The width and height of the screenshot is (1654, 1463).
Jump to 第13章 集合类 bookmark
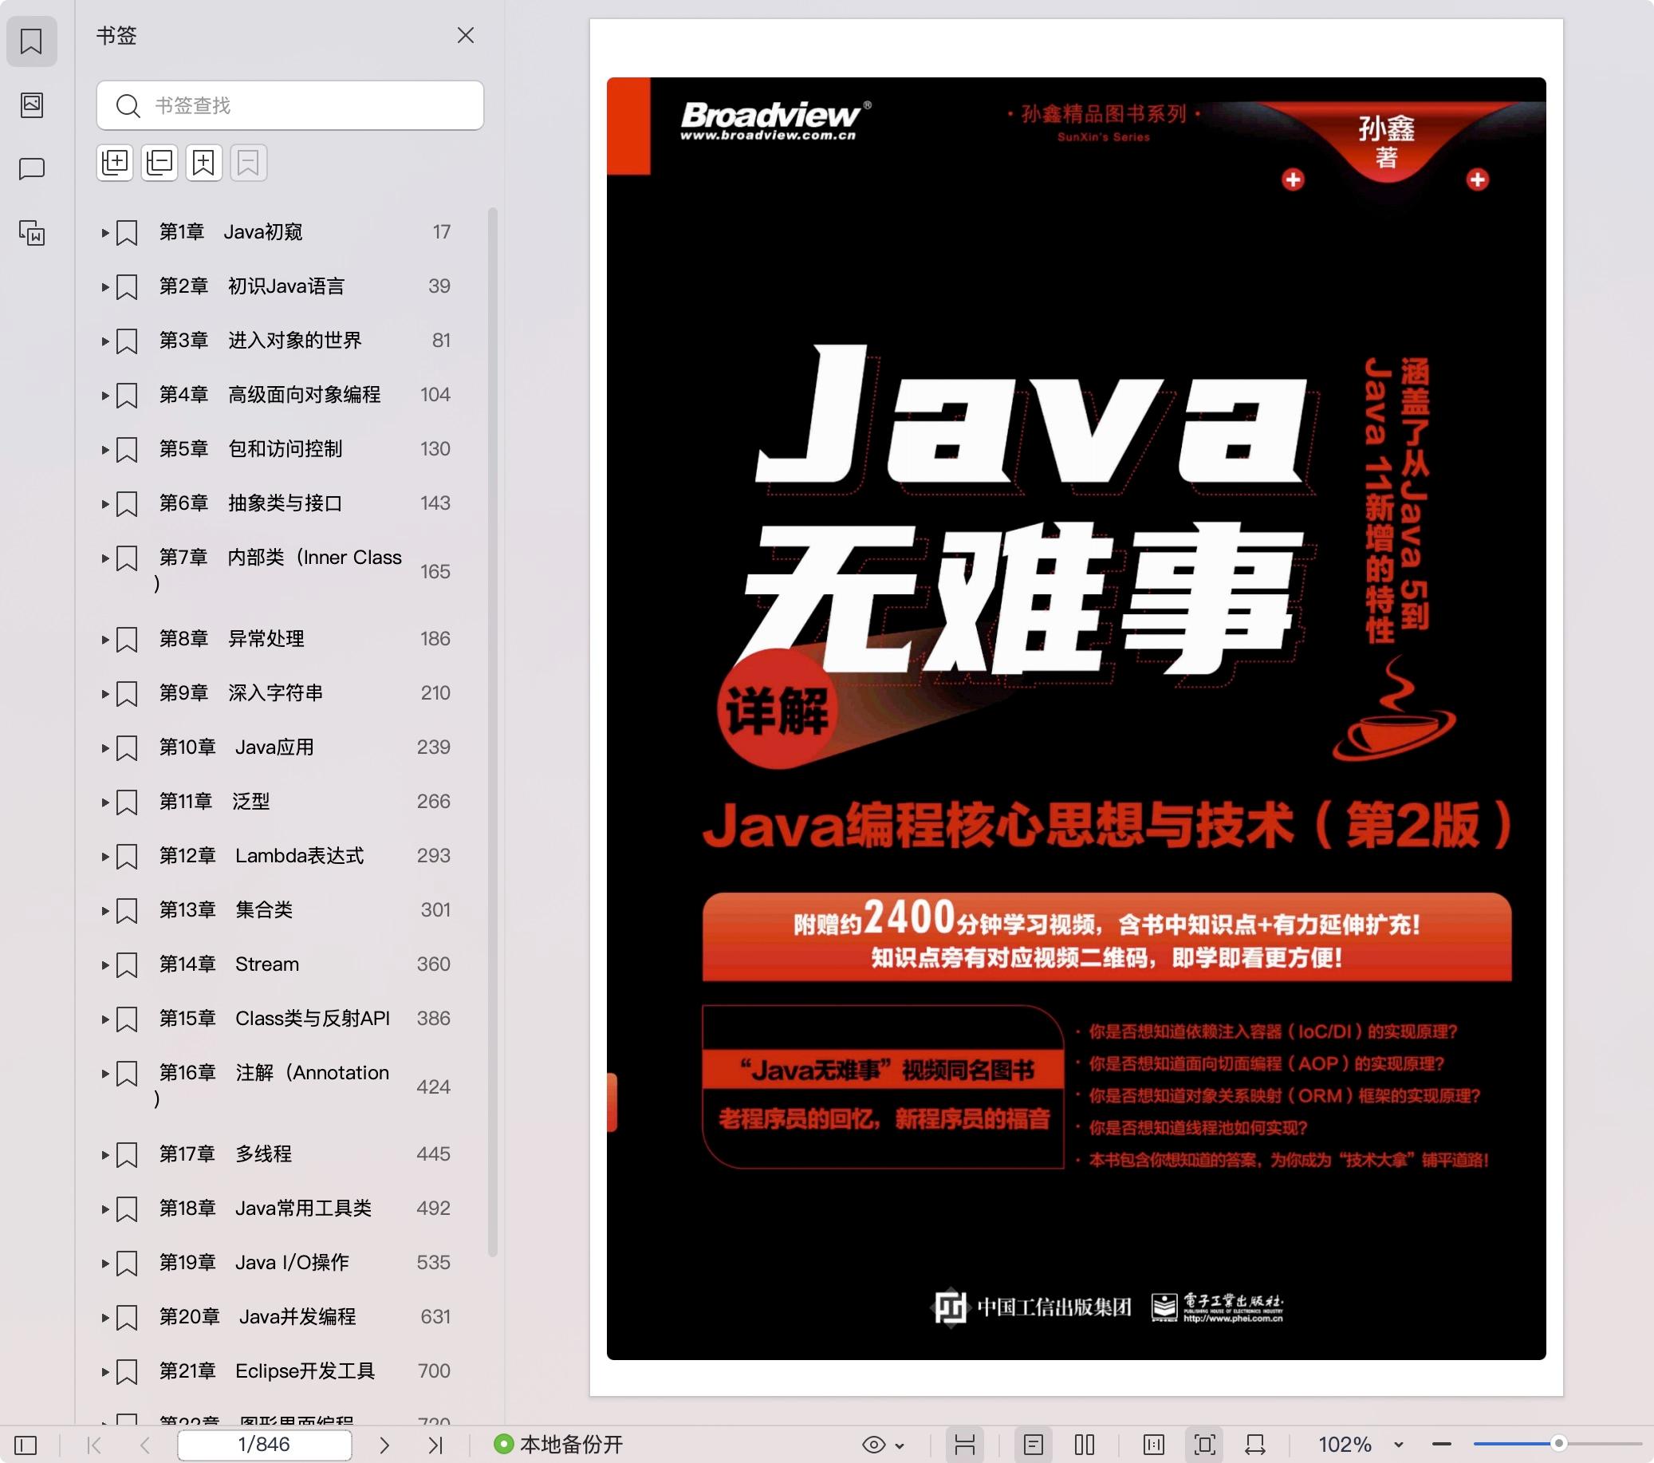[x=225, y=910]
